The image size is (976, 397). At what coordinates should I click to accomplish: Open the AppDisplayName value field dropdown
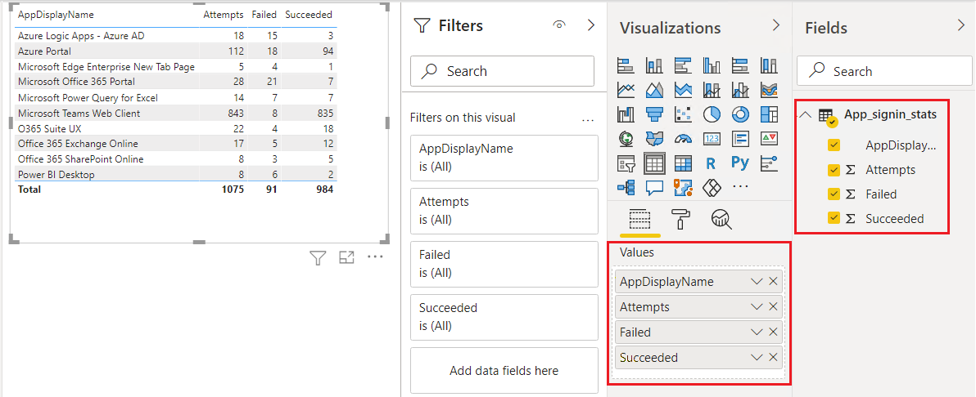click(x=757, y=282)
